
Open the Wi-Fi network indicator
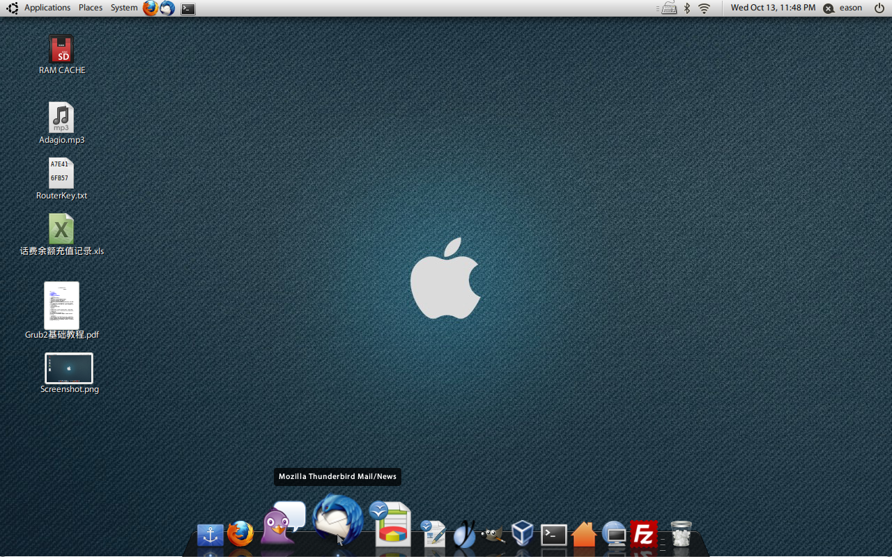pyautogui.click(x=705, y=8)
